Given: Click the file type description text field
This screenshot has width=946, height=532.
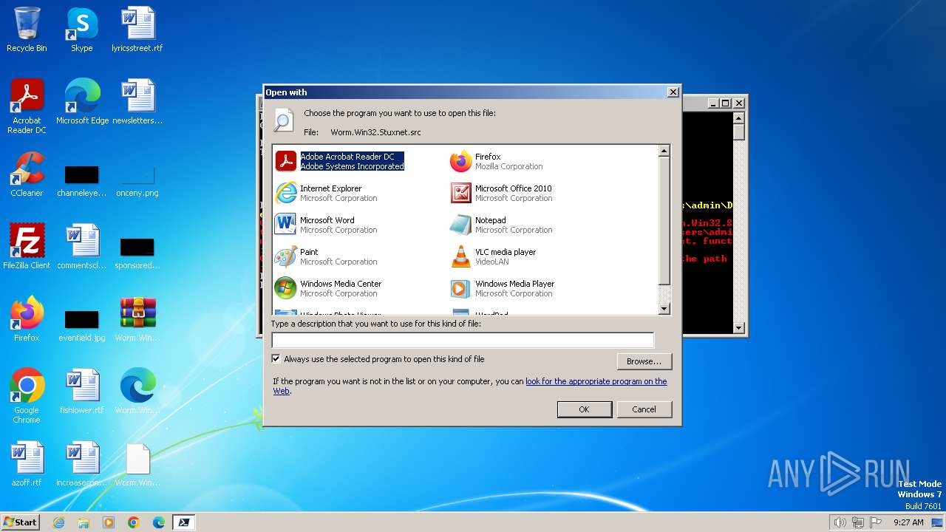Looking at the screenshot, I should tap(463, 340).
